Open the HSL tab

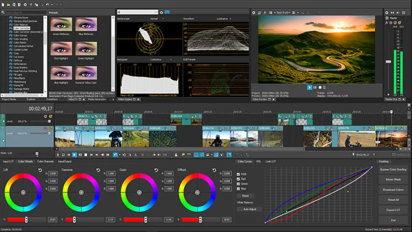(x=258, y=161)
